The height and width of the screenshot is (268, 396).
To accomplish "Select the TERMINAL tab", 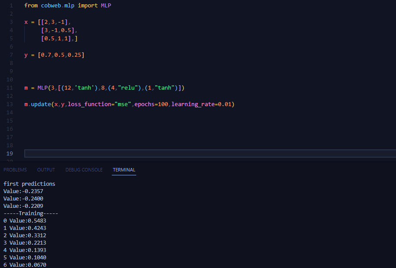I will 124,170.
